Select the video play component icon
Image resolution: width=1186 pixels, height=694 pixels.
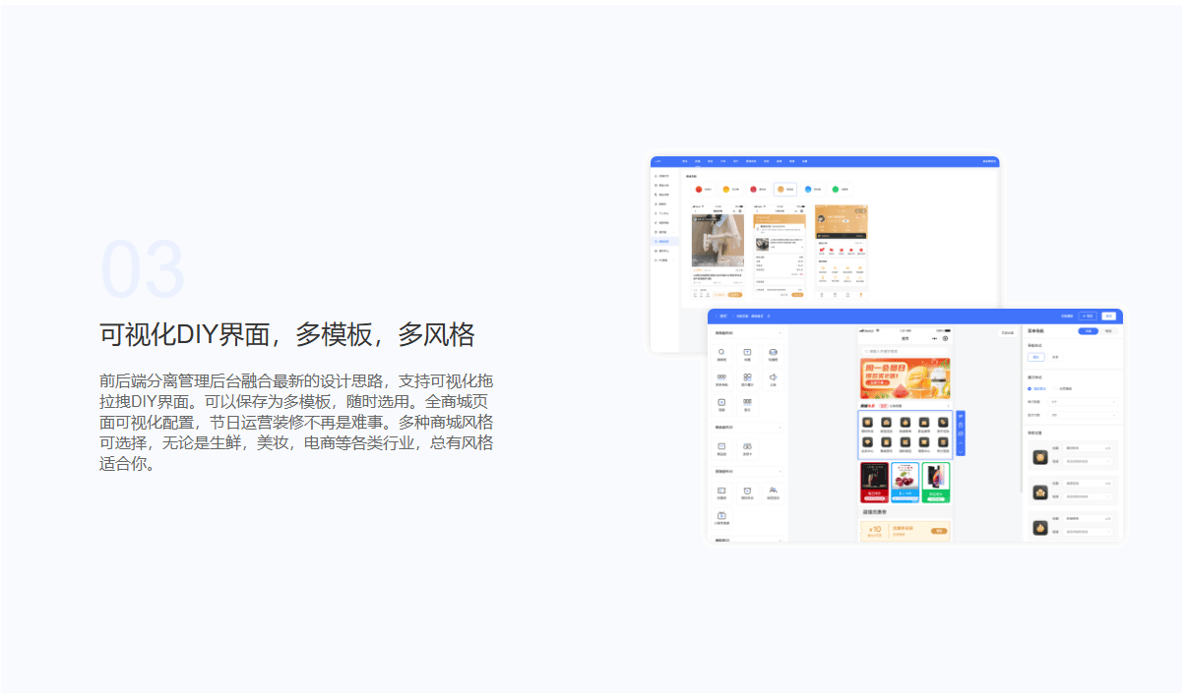(x=721, y=403)
